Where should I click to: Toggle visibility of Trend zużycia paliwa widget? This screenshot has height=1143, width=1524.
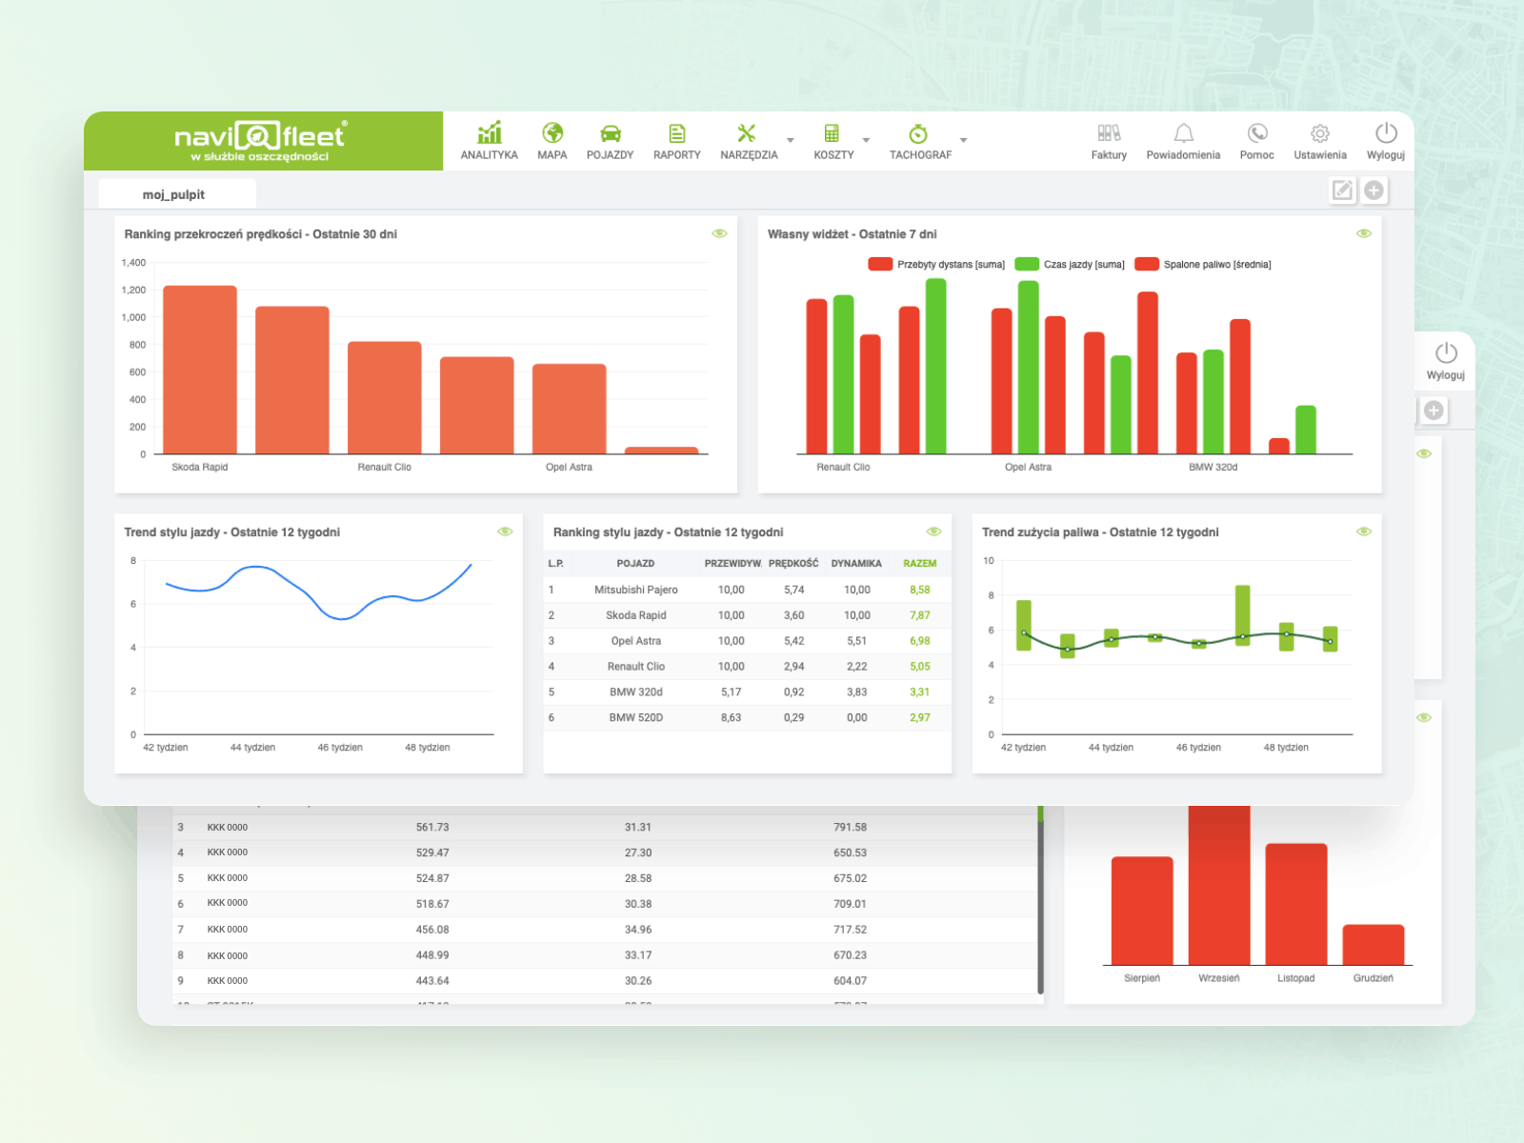pyautogui.click(x=1364, y=531)
